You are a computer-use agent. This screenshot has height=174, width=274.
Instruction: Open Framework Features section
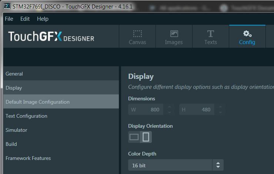point(61,158)
